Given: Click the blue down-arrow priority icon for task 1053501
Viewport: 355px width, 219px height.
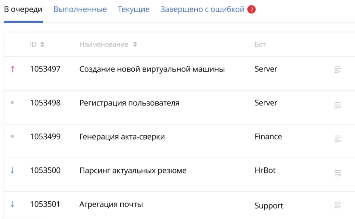Looking at the screenshot, I should (x=12, y=204).
